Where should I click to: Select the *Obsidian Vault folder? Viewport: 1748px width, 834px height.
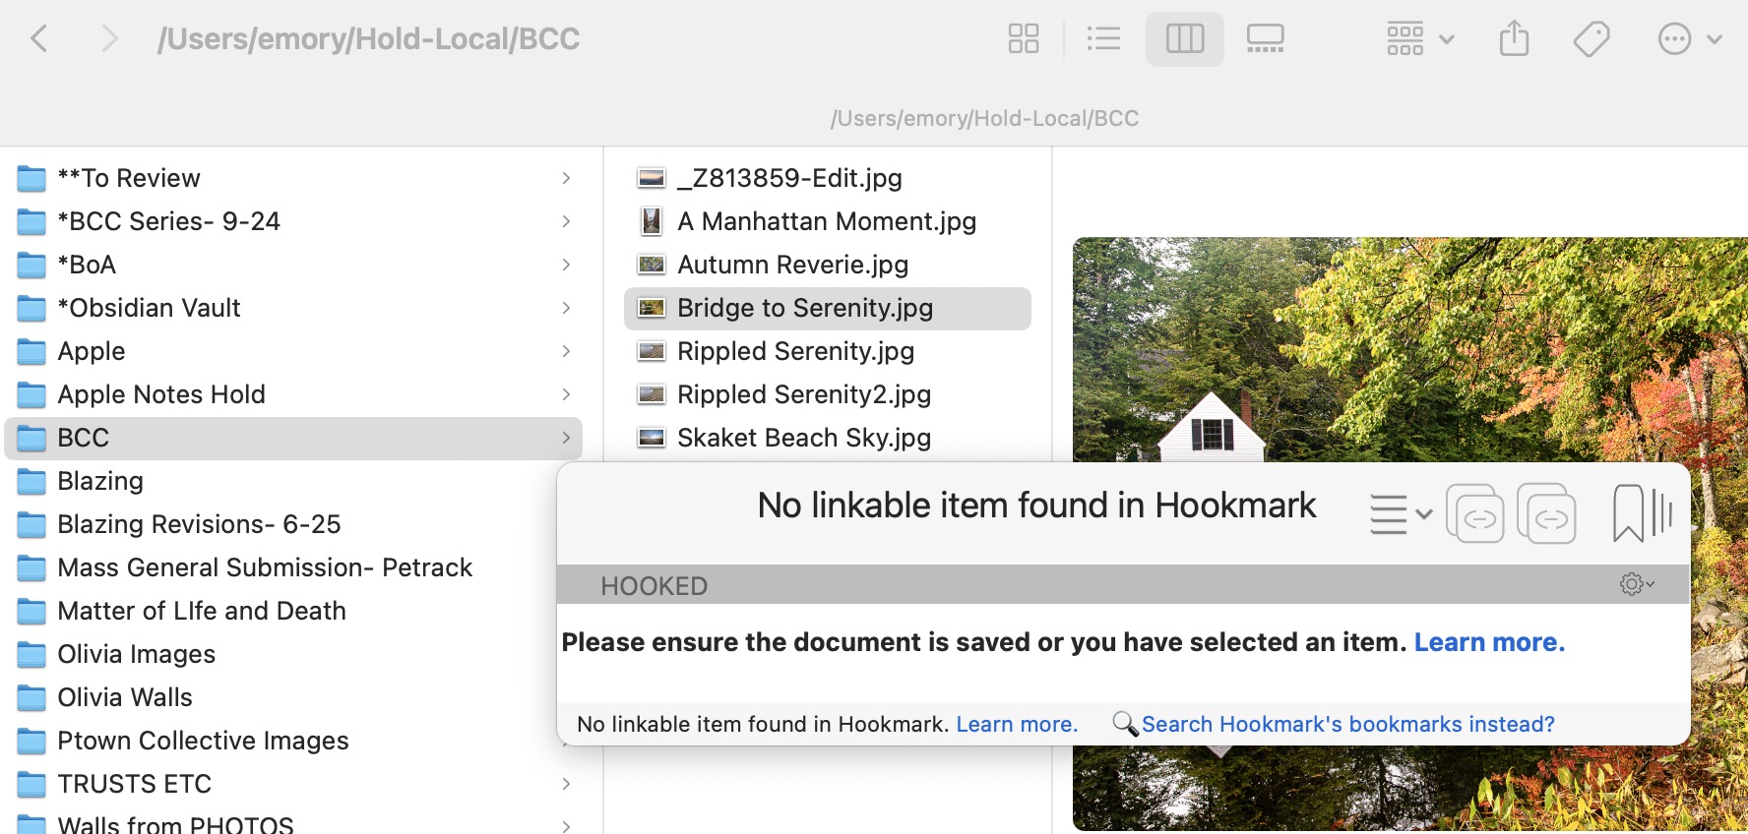[x=293, y=308]
